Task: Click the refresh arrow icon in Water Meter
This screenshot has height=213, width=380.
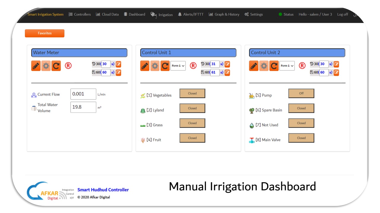Action: [x=56, y=66]
